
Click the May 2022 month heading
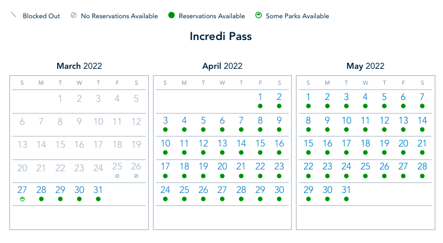click(365, 66)
